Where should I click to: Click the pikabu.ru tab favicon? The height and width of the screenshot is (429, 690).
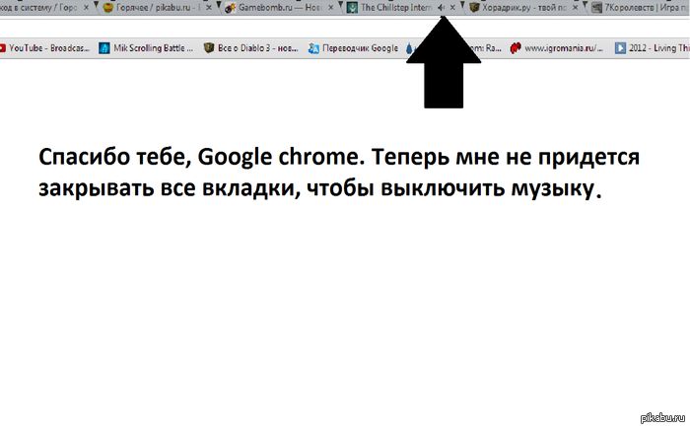[108, 7]
